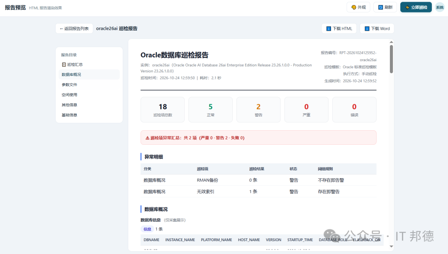
Task: Click the INSTANCE_NAME column header
Action: coord(180,240)
